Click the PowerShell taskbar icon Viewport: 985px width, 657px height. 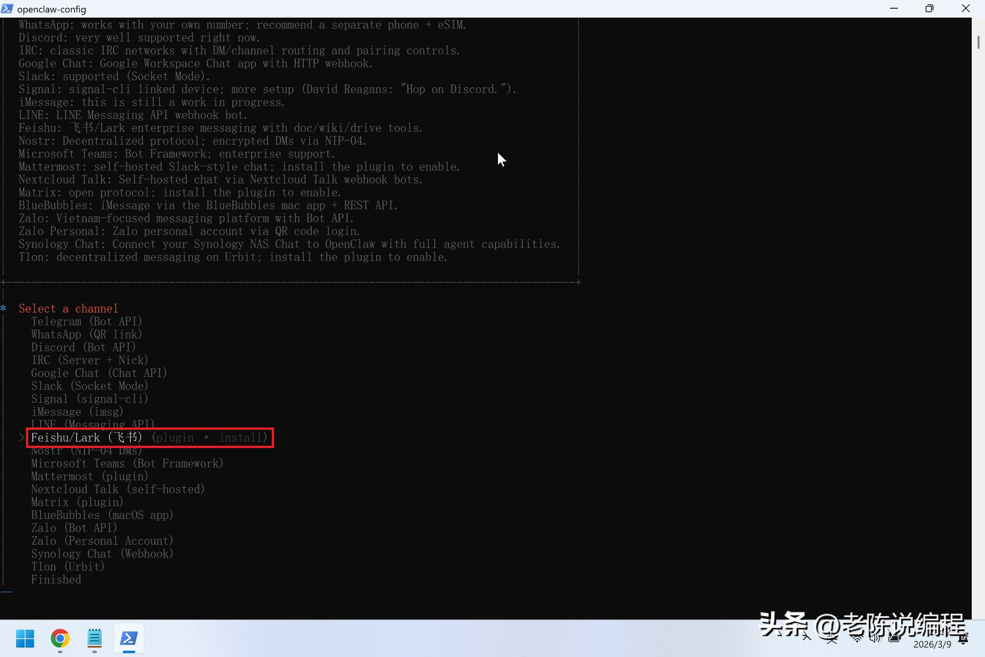(x=129, y=638)
